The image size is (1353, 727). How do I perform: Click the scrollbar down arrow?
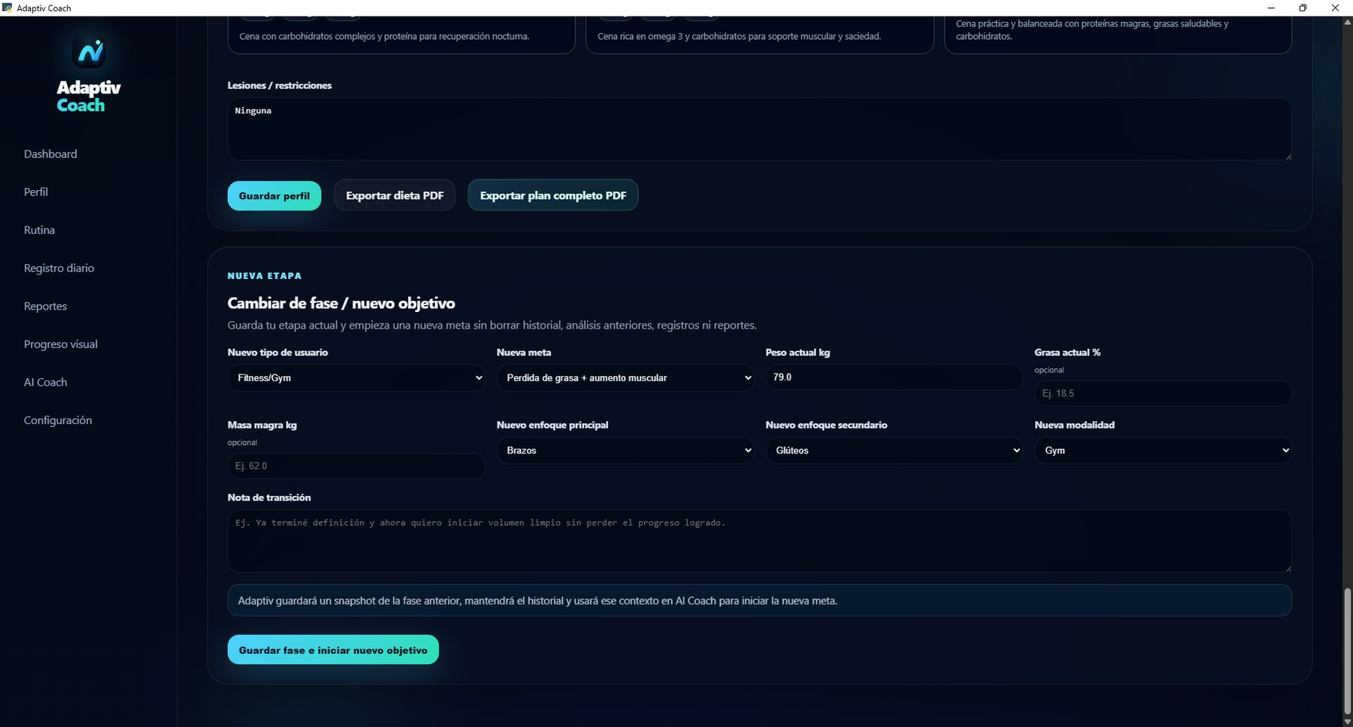coord(1347,722)
